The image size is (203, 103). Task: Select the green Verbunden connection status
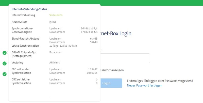click(56, 15)
